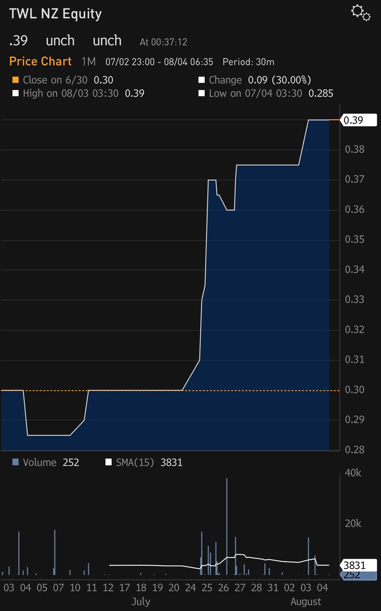Click the Close on 6/30 value 0.30

point(104,80)
